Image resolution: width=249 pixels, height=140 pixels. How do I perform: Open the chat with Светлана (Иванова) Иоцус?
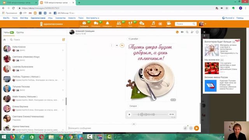click(x=34, y=59)
